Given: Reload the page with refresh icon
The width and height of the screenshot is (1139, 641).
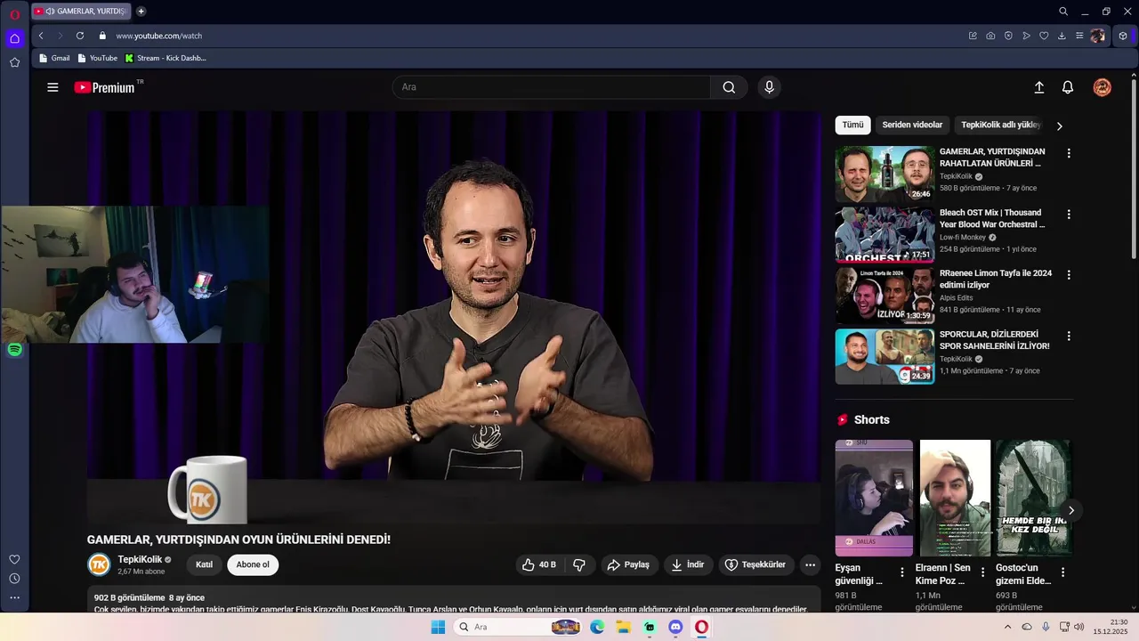Looking at the screenshot, I should (80, 36).
